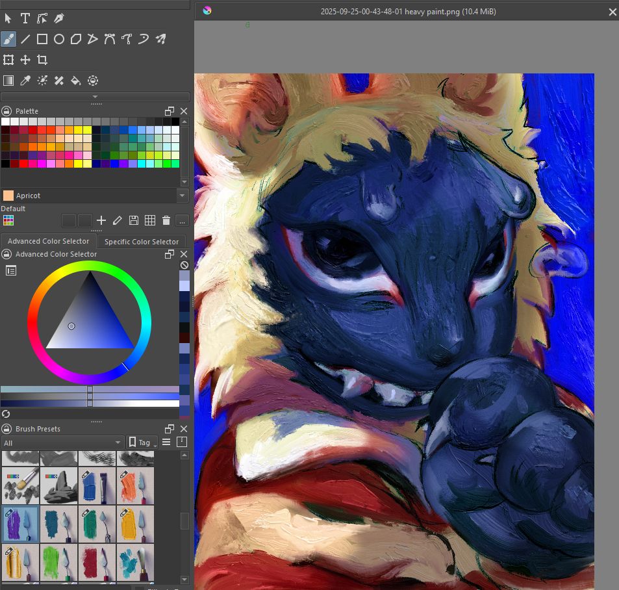Select the Crop tool
Image resolution: width=619 pixels, height=590 pixels.
tap(42, 60)
